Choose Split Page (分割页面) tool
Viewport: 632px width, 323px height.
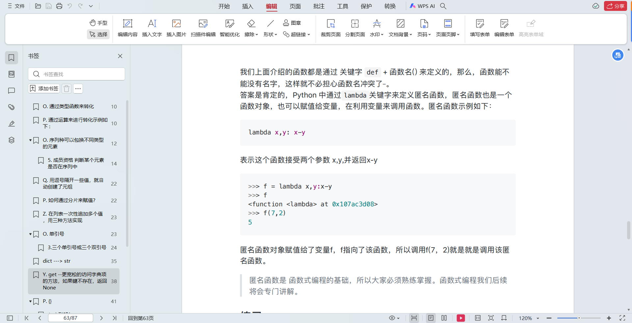(x=355, y=28)
